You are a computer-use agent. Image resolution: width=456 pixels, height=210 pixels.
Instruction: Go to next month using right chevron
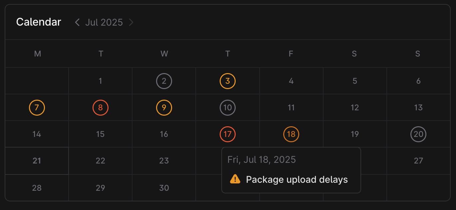131,22
